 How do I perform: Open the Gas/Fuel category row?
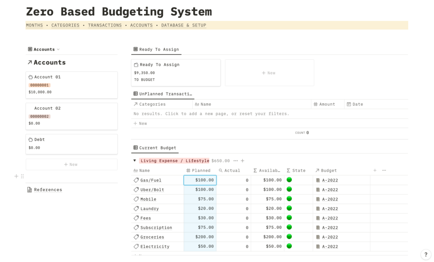point(151,180)
